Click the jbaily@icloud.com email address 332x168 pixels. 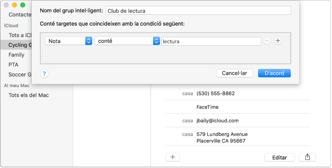[x=217, y=121]
